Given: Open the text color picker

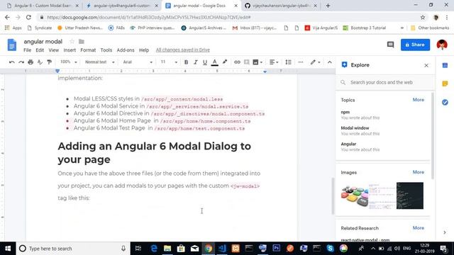Looking at the screenshot, I should [214, 62].
